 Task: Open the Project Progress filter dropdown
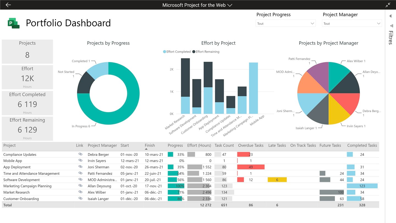click(x=286, y=23)
